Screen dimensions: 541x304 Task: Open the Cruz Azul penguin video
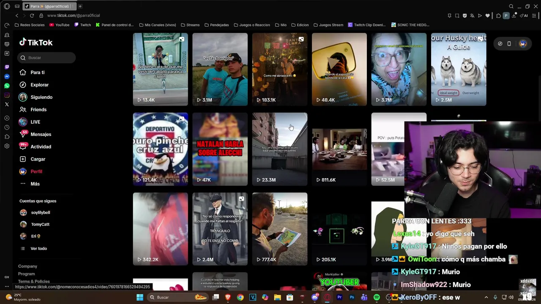(x=160, y=149)
